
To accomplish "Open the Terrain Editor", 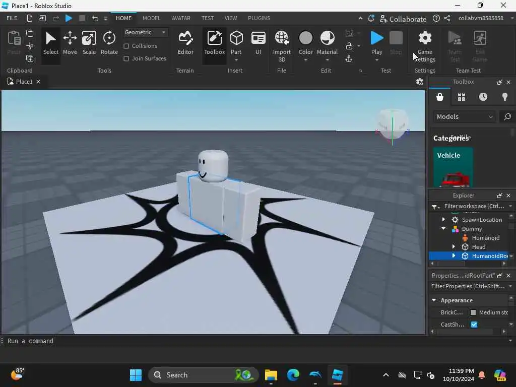I will click(x=185, y=43).
